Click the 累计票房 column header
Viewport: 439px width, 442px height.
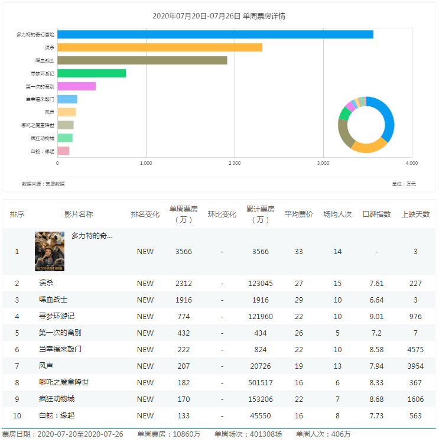click(260, 214)
